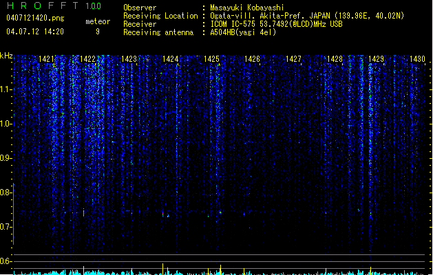Click the Observer label
Screen dimensions: 433x275
pyautogui.click(x=140, y=8)
